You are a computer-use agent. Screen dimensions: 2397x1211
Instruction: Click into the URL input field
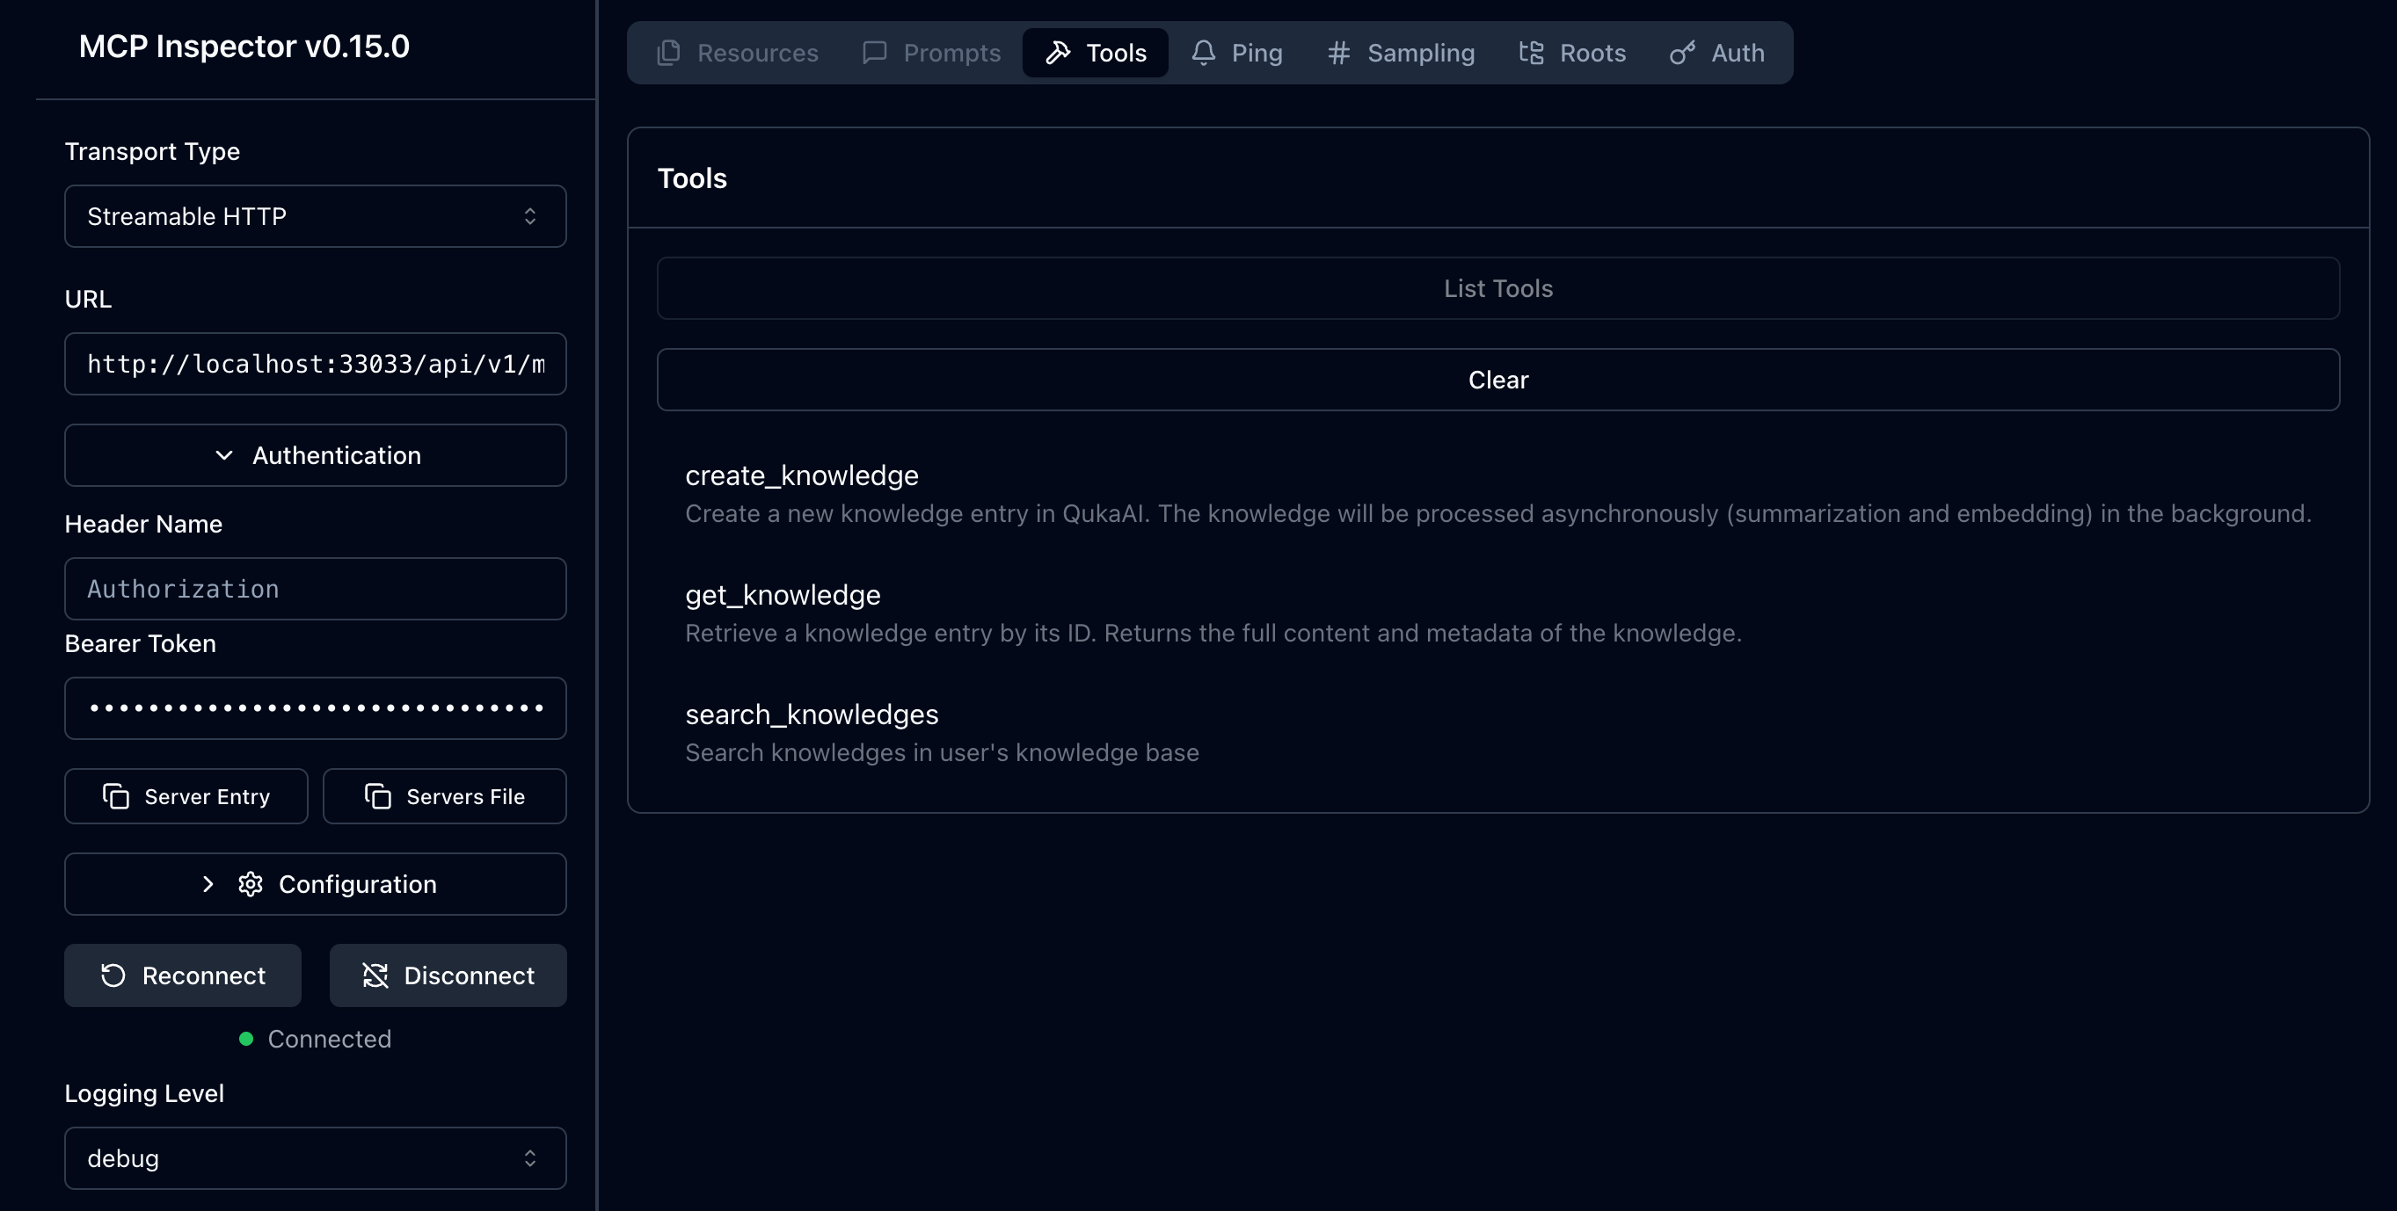(x=315, y=364)
